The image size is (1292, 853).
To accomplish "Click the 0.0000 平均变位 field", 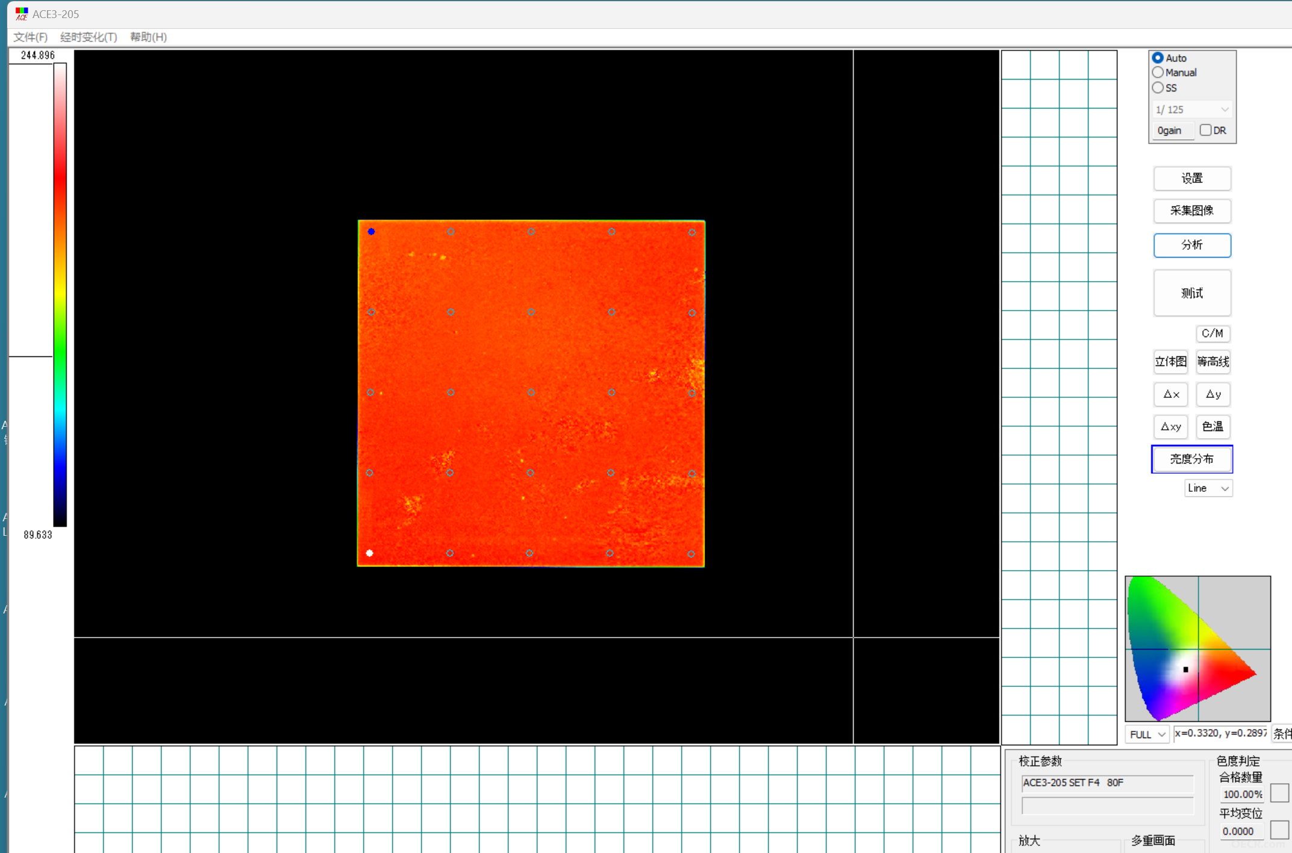I will coord(1242,831).
